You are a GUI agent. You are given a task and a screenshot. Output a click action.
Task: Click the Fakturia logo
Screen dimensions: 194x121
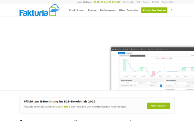click(39, 10)
